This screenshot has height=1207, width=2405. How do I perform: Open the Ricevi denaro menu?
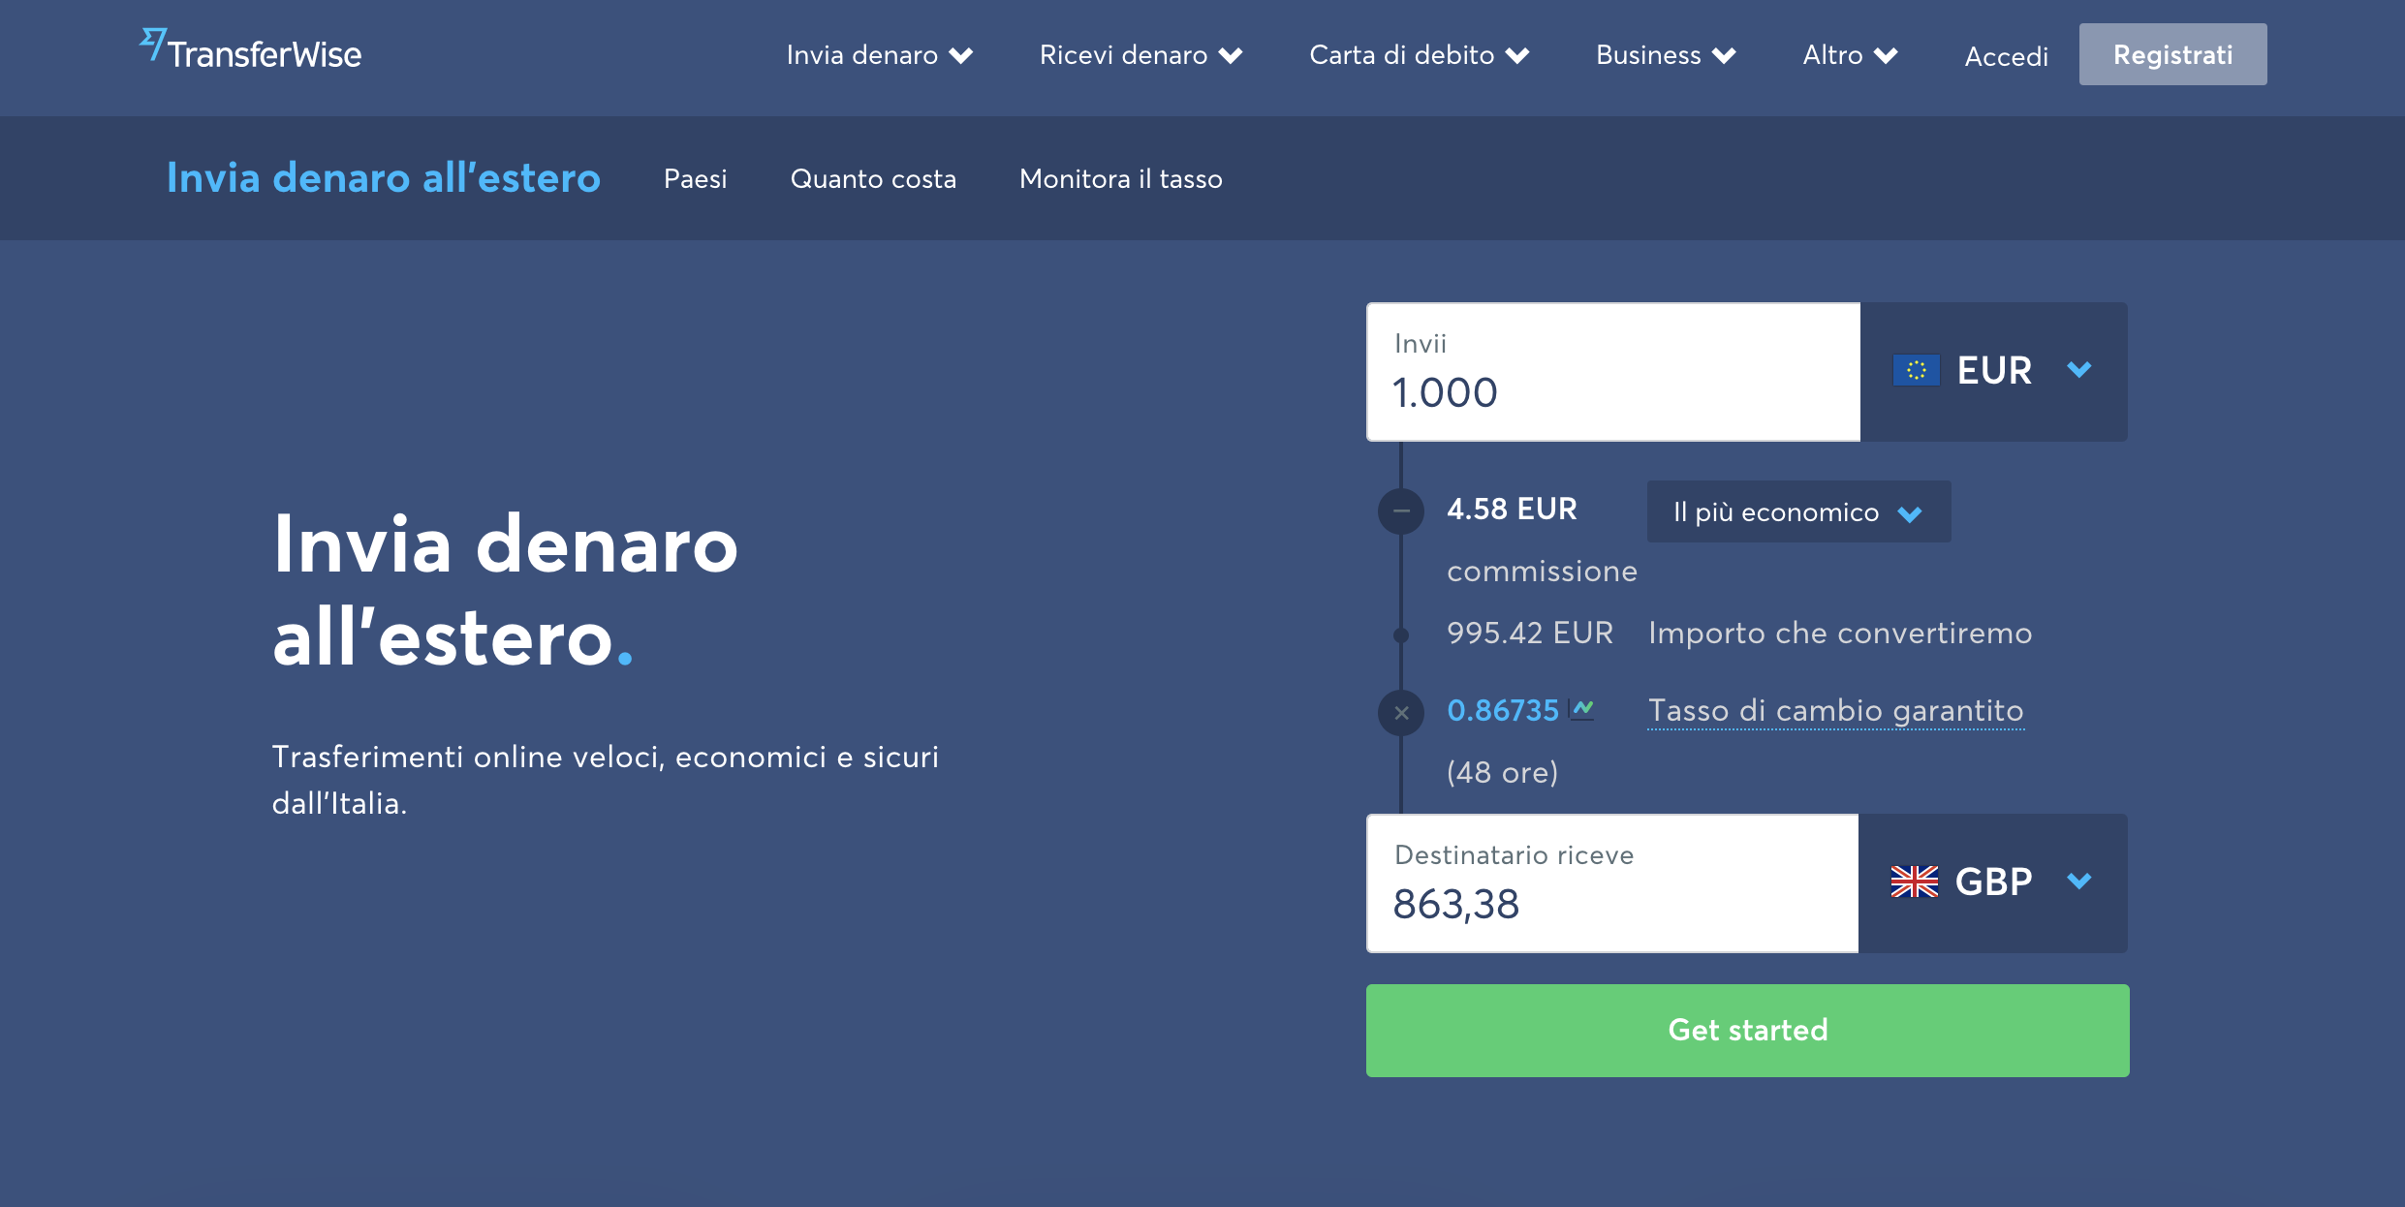(x=1140, y=55)
